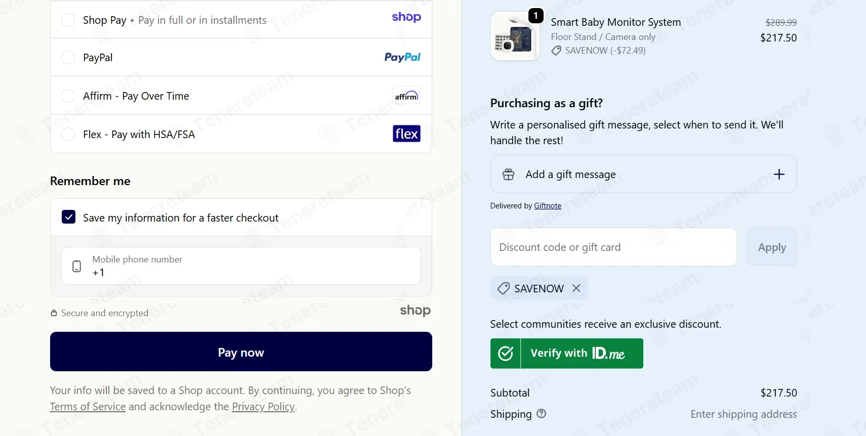Image resolution: width=866 pixels, height=436 pixels.
Task: Select the PayPal radio button
Action: pyautogui.click(x=68, y=58)
